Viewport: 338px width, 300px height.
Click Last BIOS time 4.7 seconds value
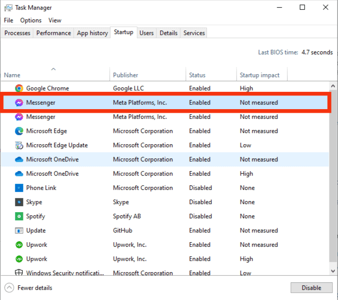(x=317, y=52)
